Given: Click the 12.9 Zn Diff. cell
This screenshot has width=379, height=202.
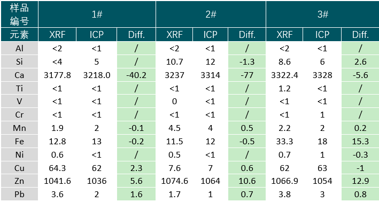Looking at the screenshot, I should point(360,181).
